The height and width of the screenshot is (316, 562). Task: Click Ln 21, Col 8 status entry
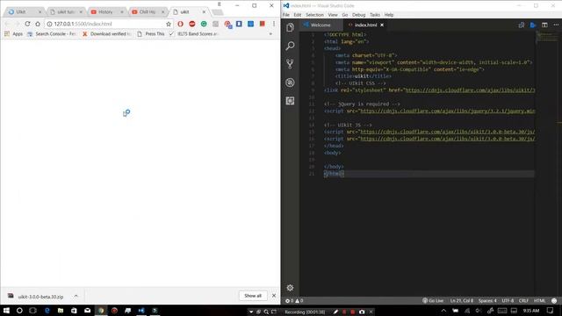[x=461, y=300]
